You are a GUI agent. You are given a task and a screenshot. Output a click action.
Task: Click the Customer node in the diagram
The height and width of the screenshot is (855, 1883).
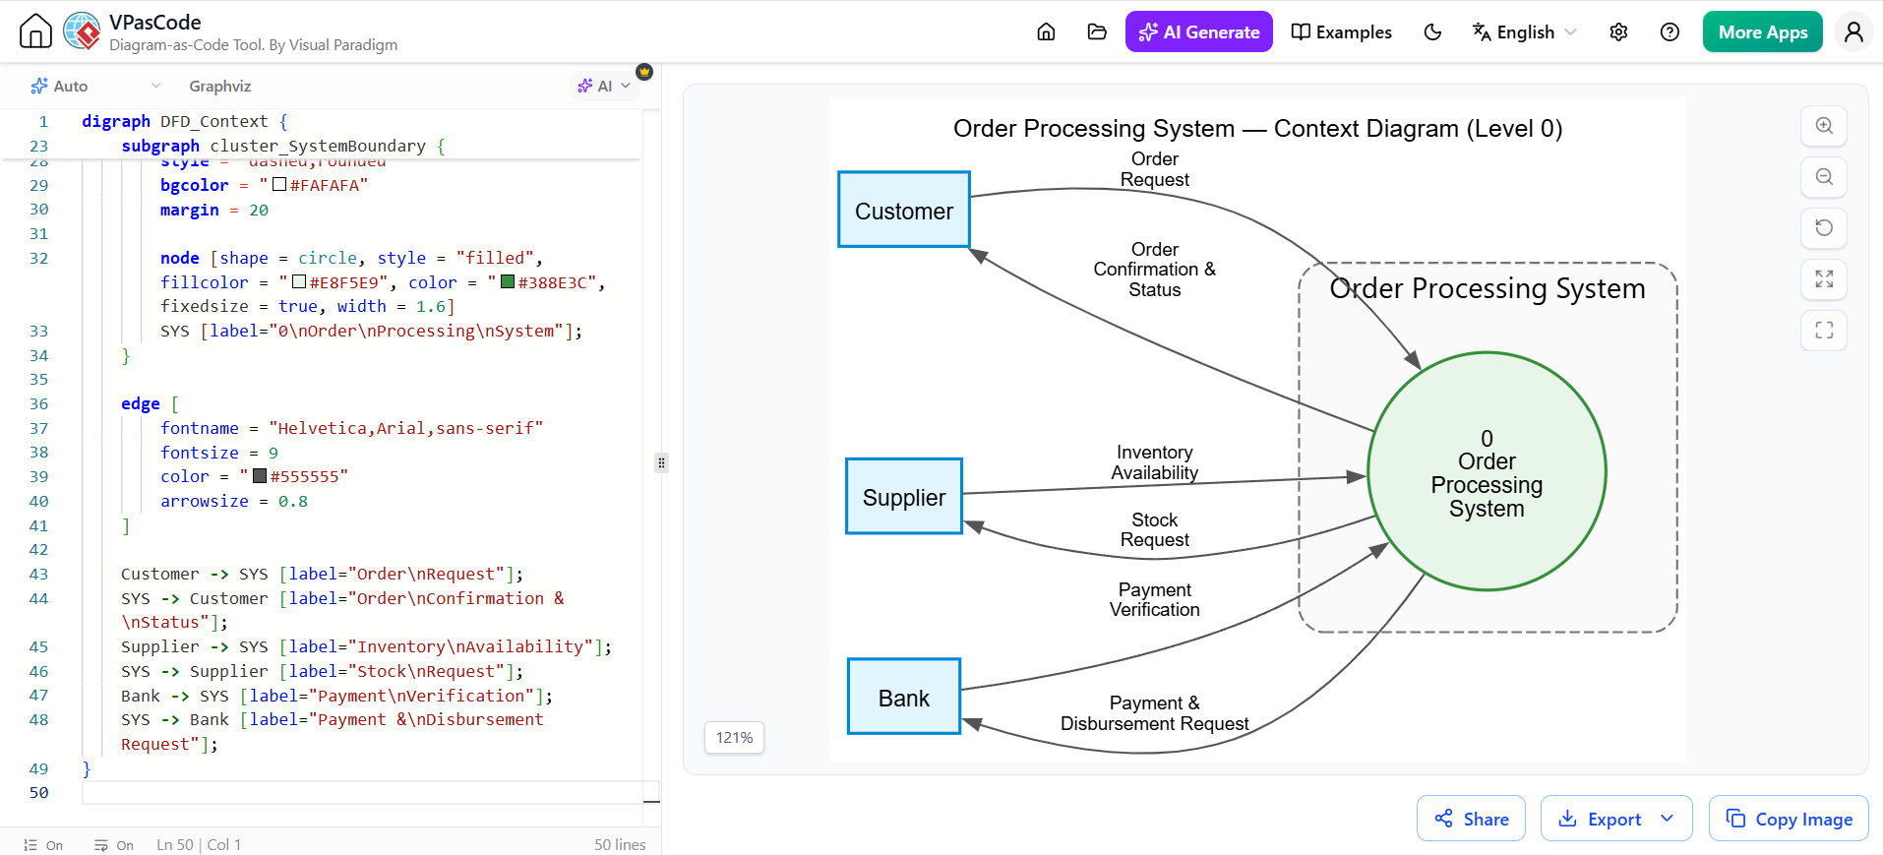(x=904, y=210)
